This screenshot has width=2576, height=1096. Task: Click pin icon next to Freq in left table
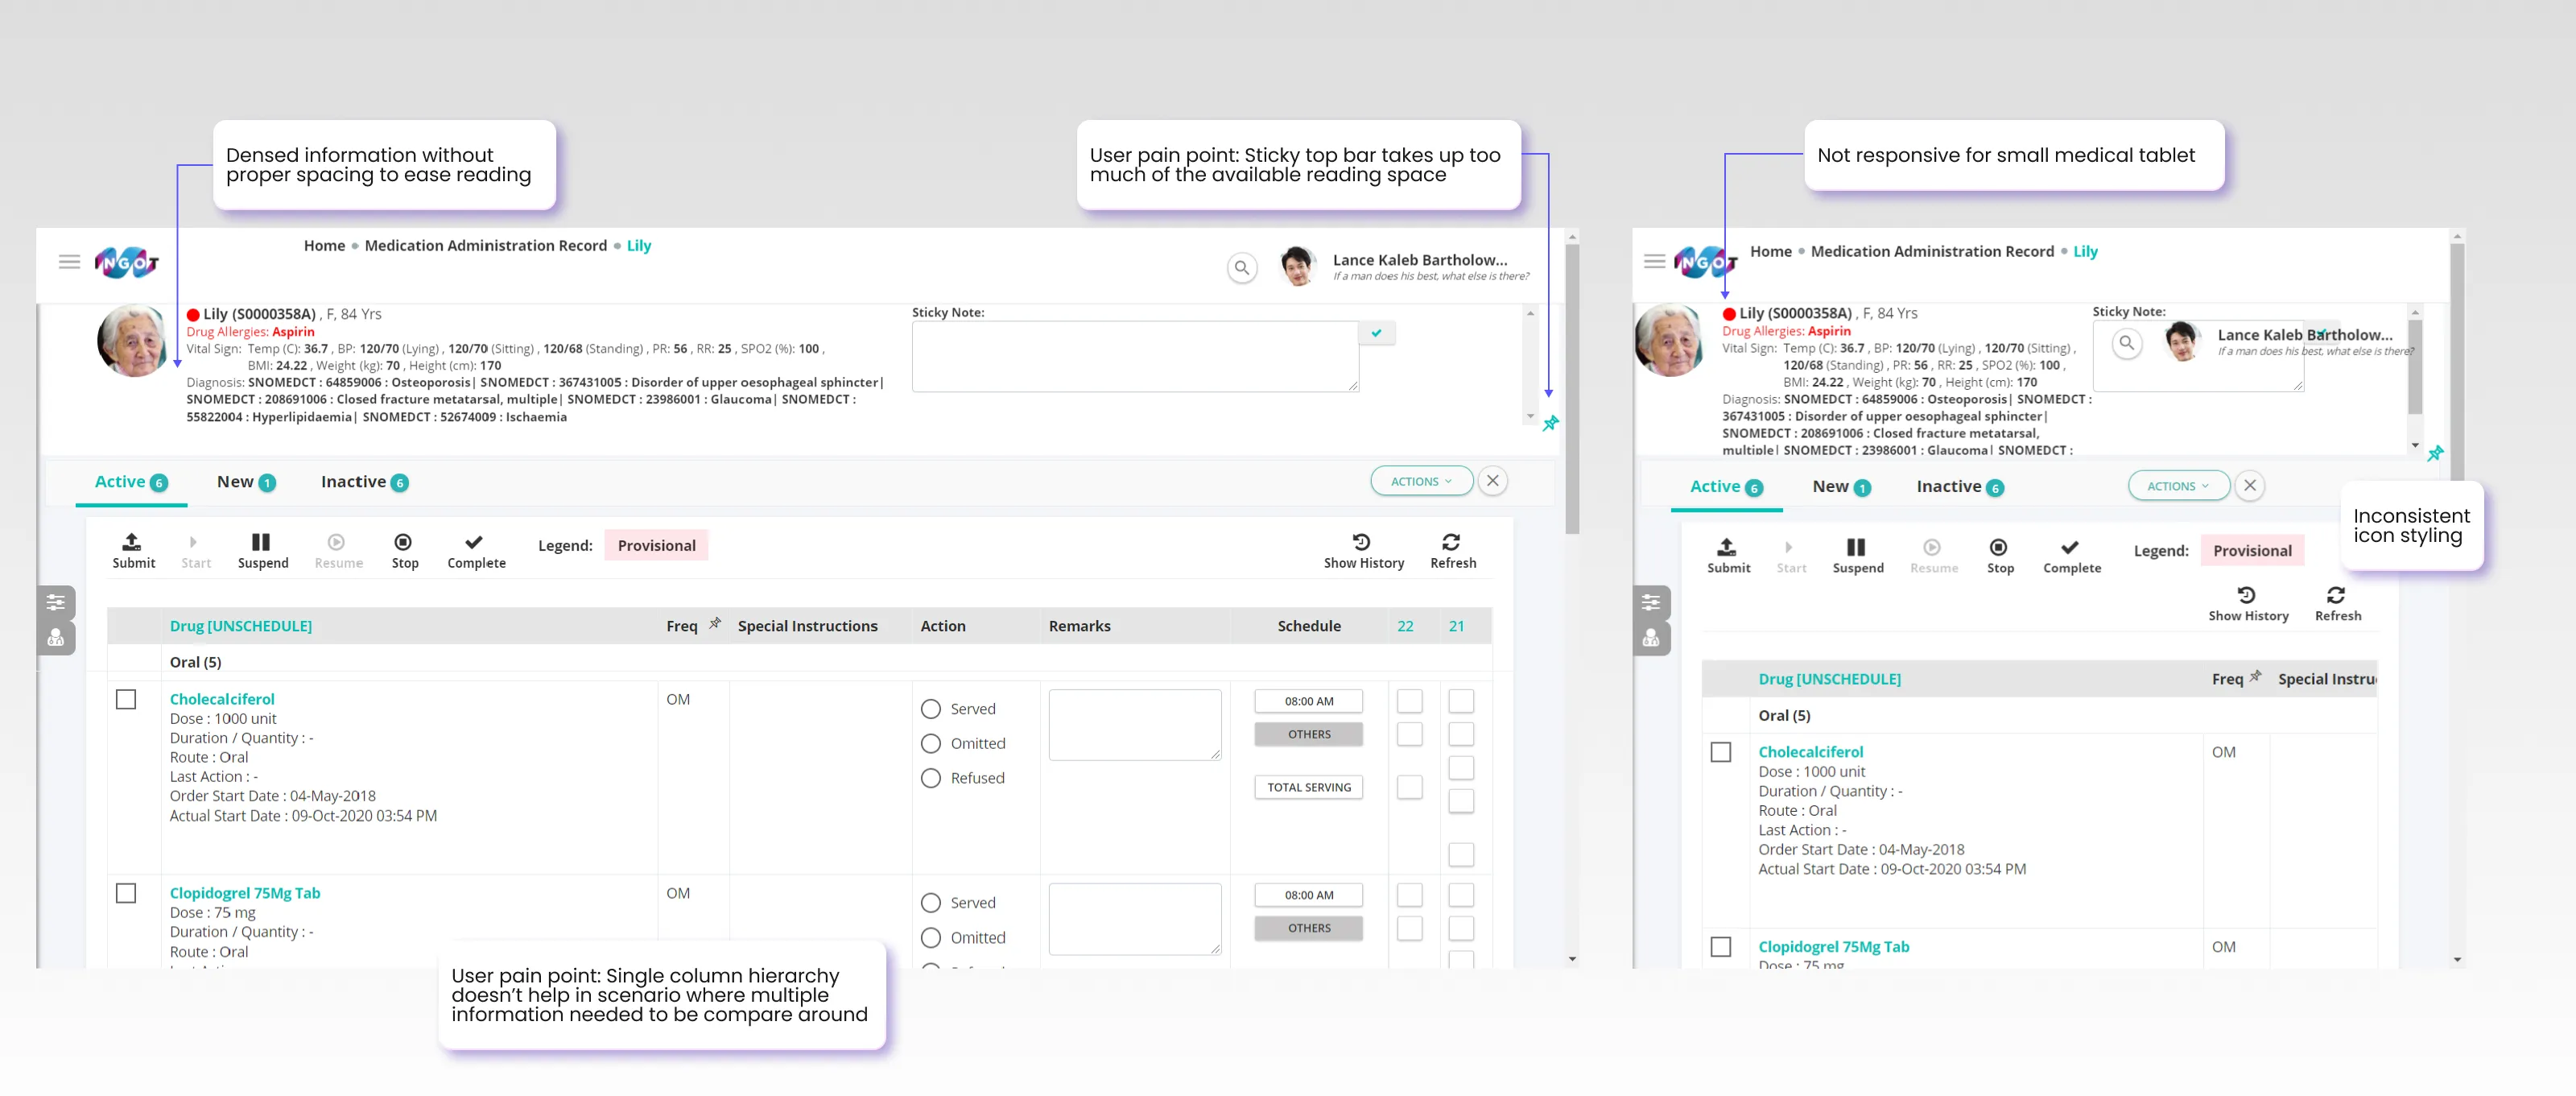click(715, 623)
